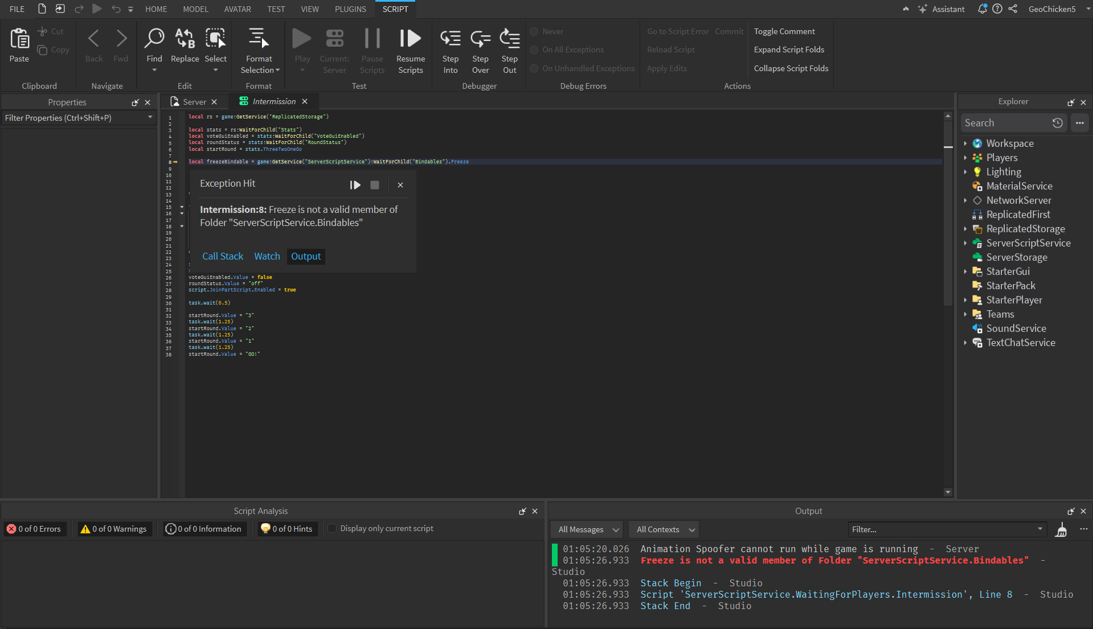
Task: Open the Find tool in ribbon
Action: point(154,39)
